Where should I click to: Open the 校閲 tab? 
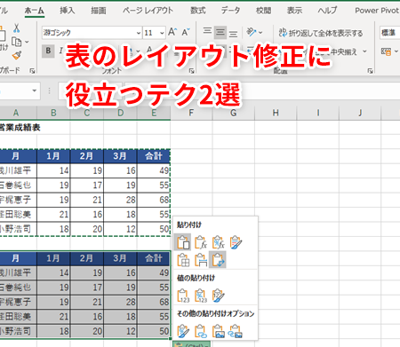[264, 11]
